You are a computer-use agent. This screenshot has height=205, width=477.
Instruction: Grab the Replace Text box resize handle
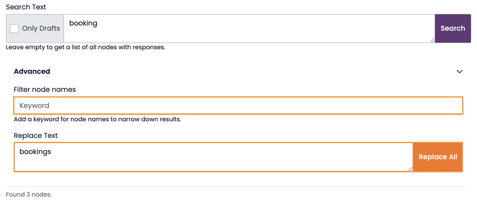pyautogui.click(x=410, y=169)
